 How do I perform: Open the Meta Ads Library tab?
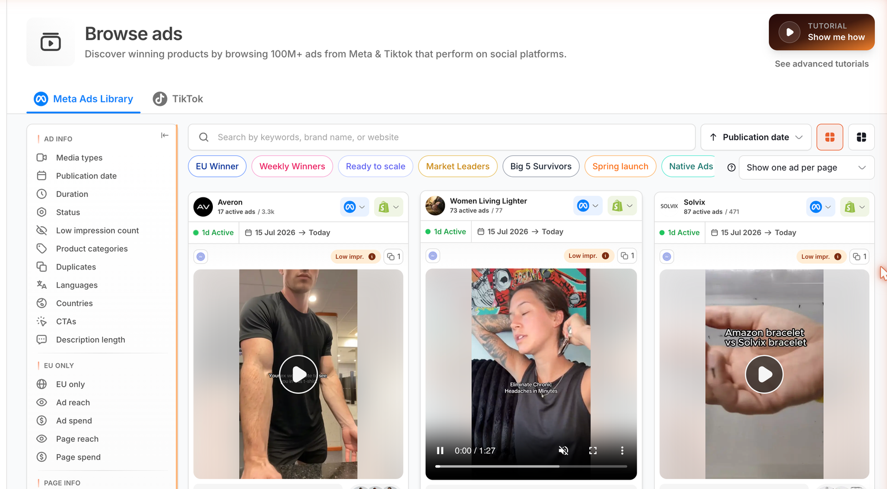coord(84,99)
